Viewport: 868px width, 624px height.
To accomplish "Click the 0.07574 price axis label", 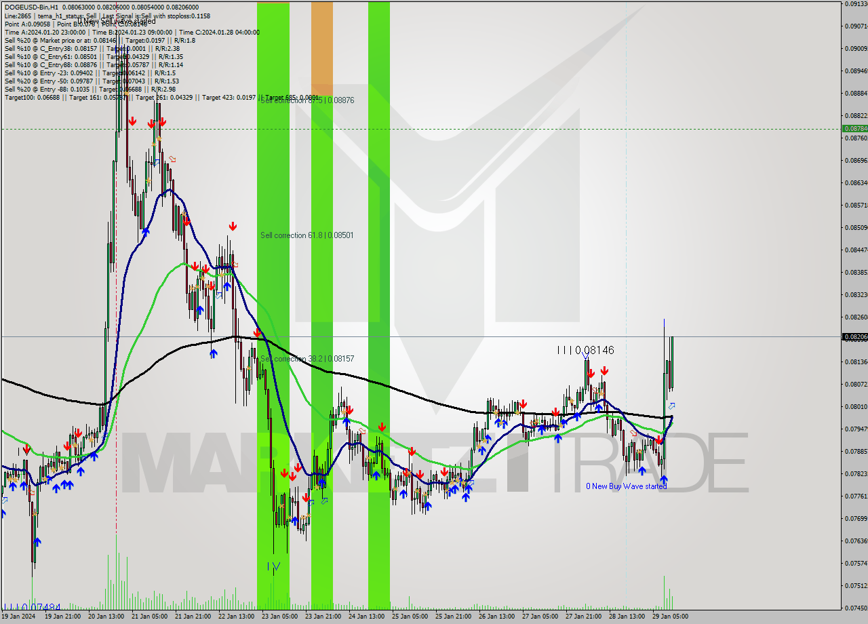I will tap(856, 564).
